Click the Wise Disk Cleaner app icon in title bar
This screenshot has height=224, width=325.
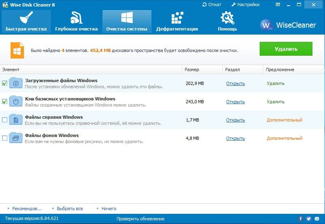coord(5,5)
